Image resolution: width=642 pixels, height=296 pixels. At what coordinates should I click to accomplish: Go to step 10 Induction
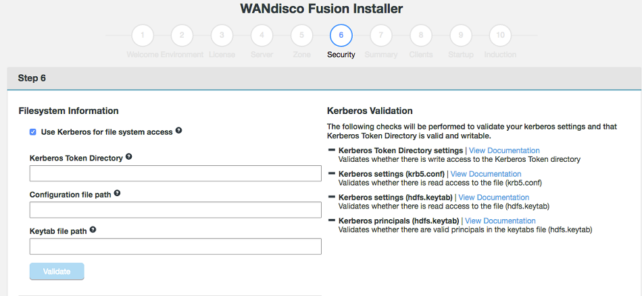pyautogui.click(x=500, y=36)
